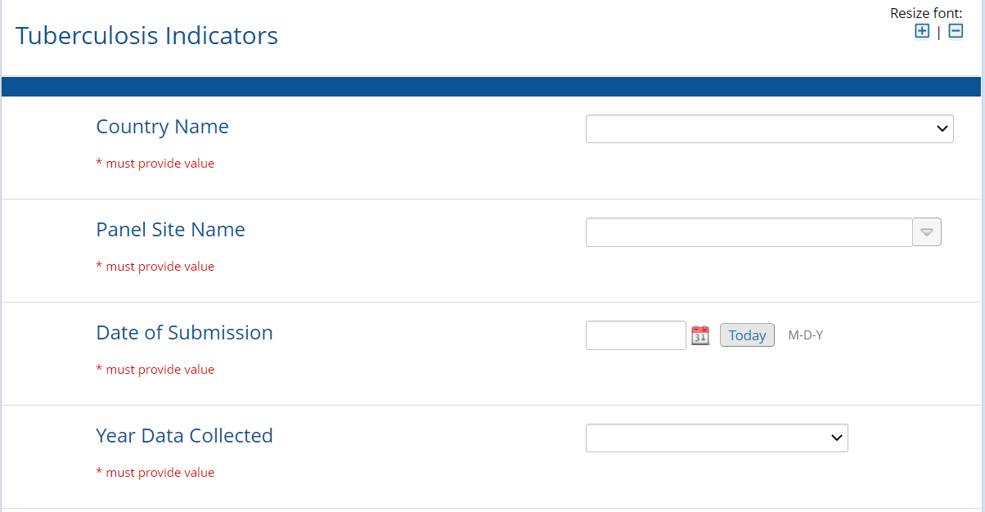The width and height of the screenshot is (985, 512).
Task: Click the Date of Submission input field
Action: pyautogui.click(x=636, y=335)
